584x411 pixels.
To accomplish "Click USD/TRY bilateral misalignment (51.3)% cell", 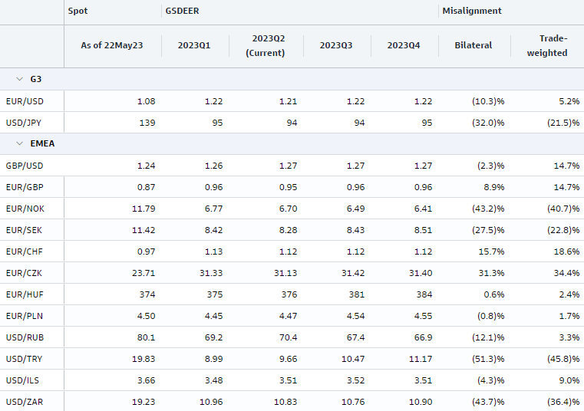I will click(x=487, y=359).
